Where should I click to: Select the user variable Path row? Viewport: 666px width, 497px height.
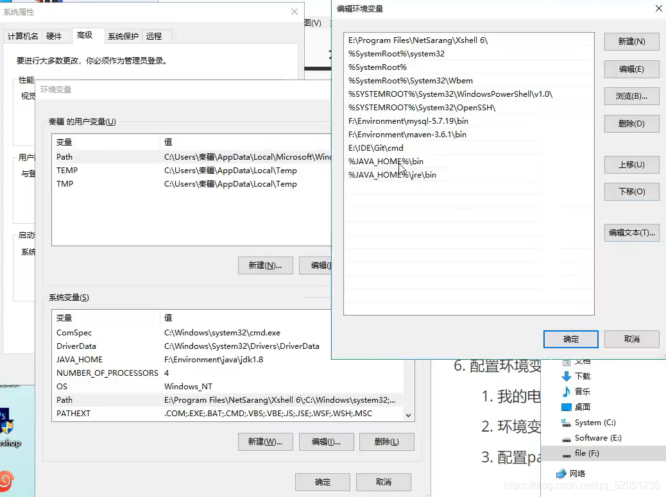tap(192, 157)
